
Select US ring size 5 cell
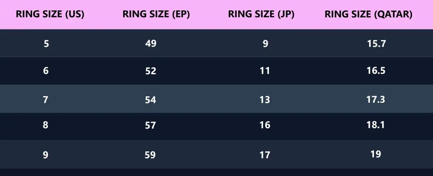click(46, 44)
